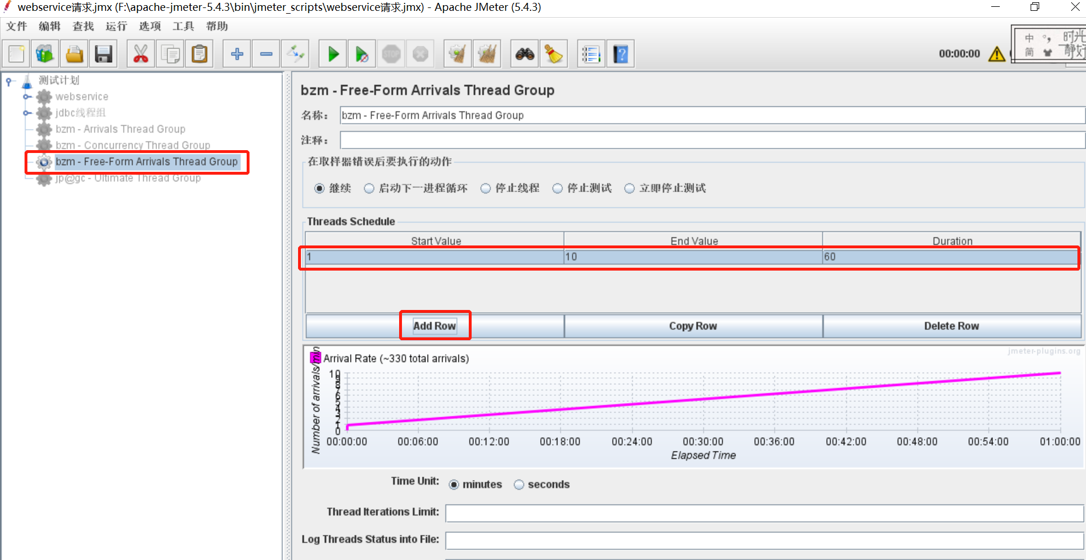Click the Stop test icon
Screen dimensions: 1086x560
click(x=391, y=54)
